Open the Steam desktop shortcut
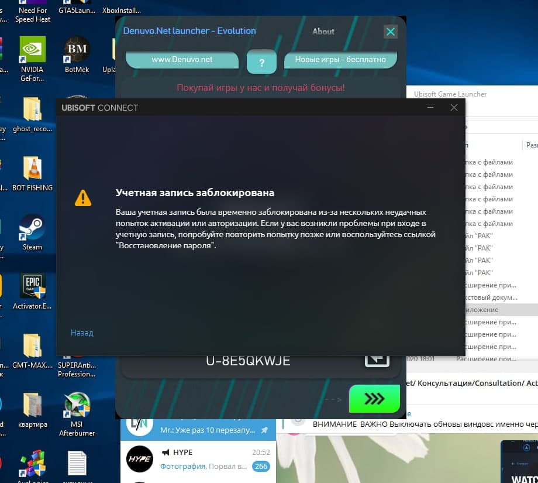This screenshot has width=538, height=483. click(x=32, y=228)
